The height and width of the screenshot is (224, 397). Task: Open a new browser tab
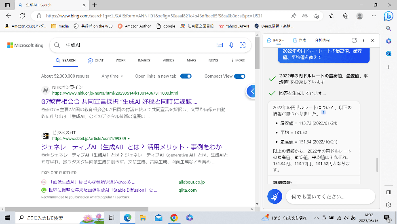coord(95,5)
